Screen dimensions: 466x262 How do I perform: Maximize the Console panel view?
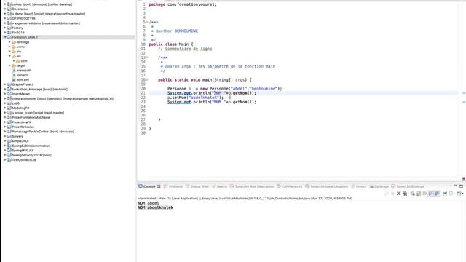461,186
